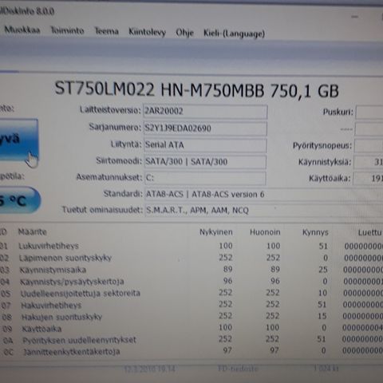
Task: Click the Standardi ATA8-ACS field
Action: pyautogui.click(x=264, y=195)
